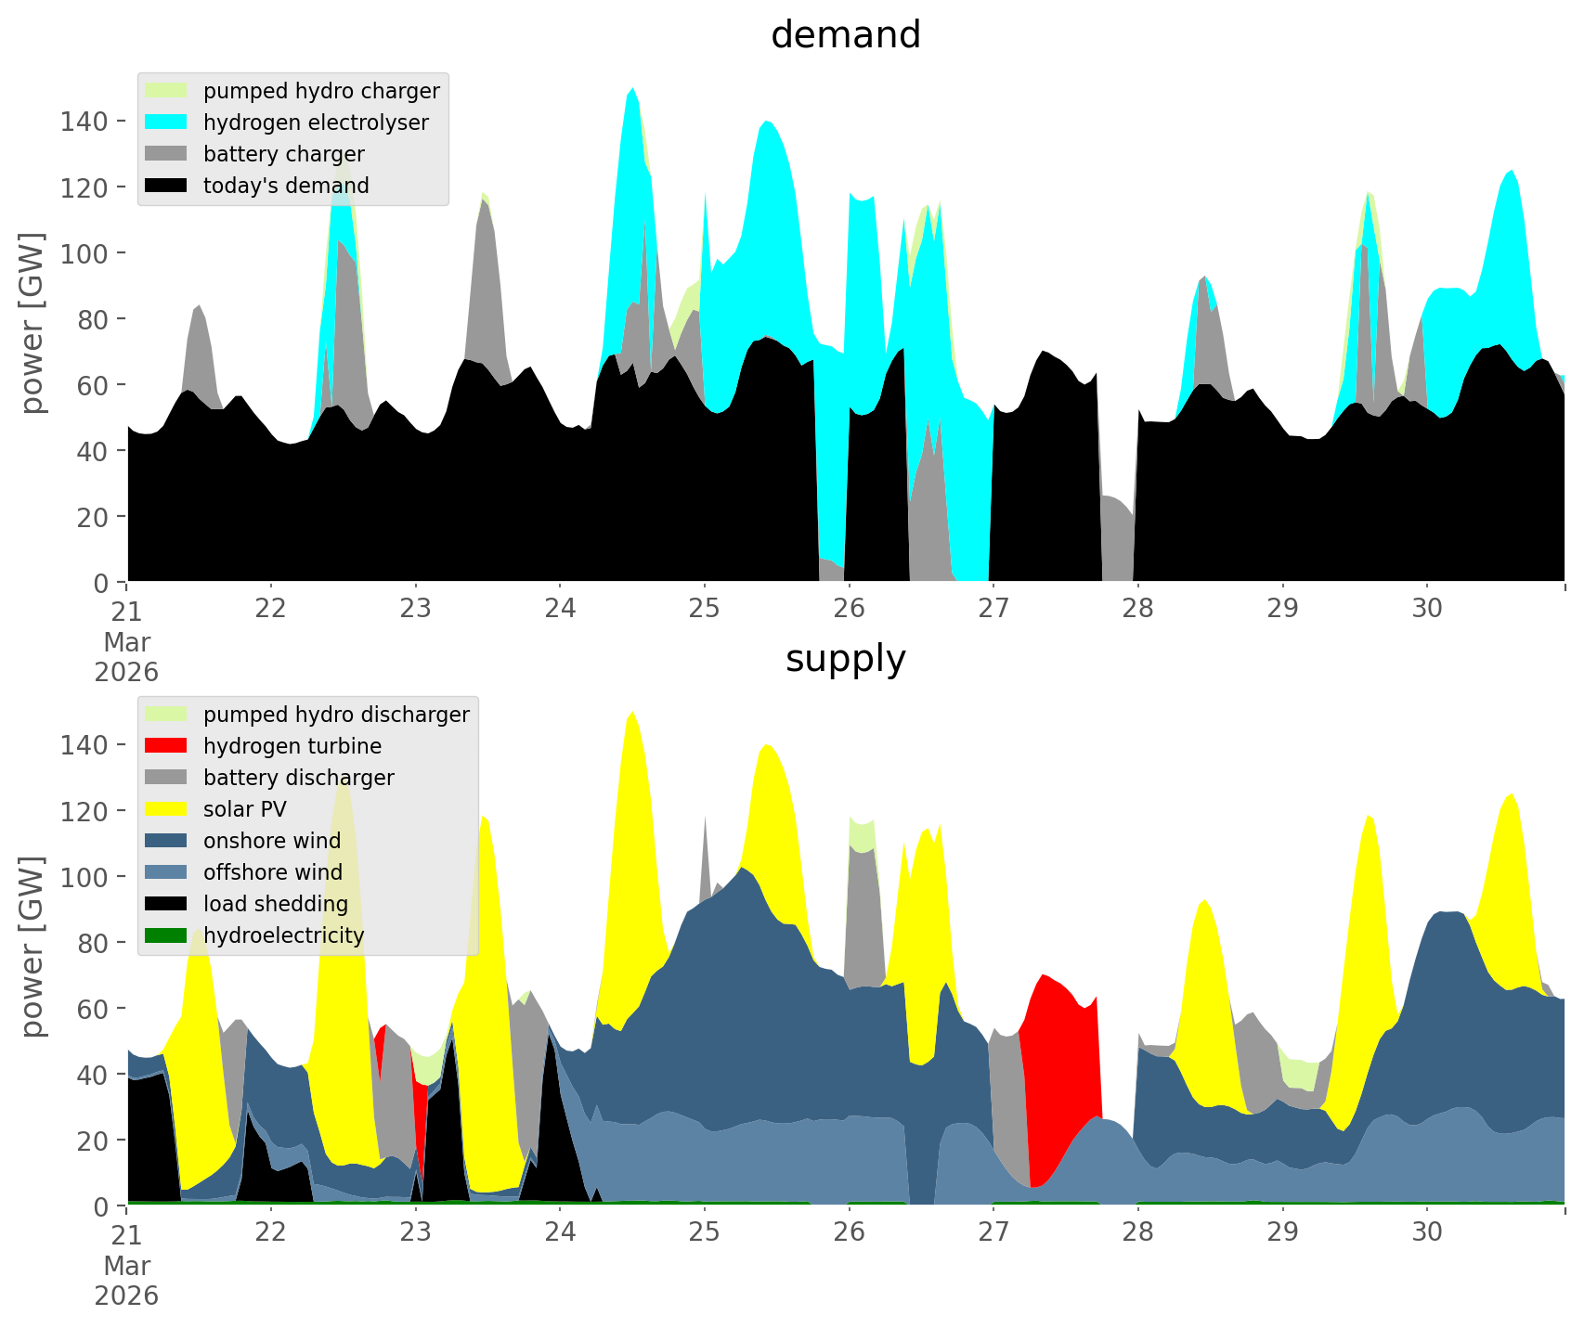Click the onshore wind legend swatch

pyautogui.click(x=166, y=841)
